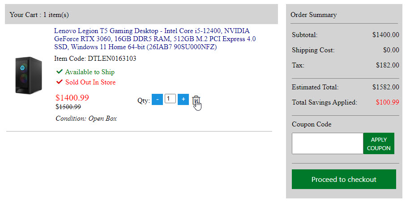Delete the item using the trash icon
The height and width of the screenshot is (206, 410).
coord(195,100)
